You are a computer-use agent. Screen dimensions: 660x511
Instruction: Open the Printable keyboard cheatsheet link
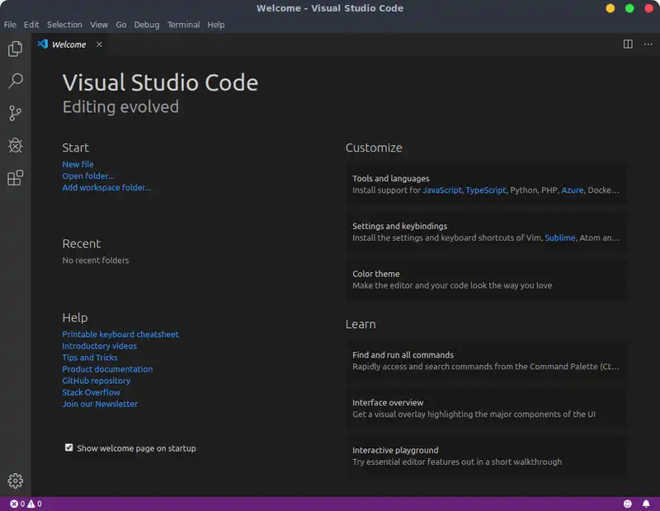[x=120, y=335]
